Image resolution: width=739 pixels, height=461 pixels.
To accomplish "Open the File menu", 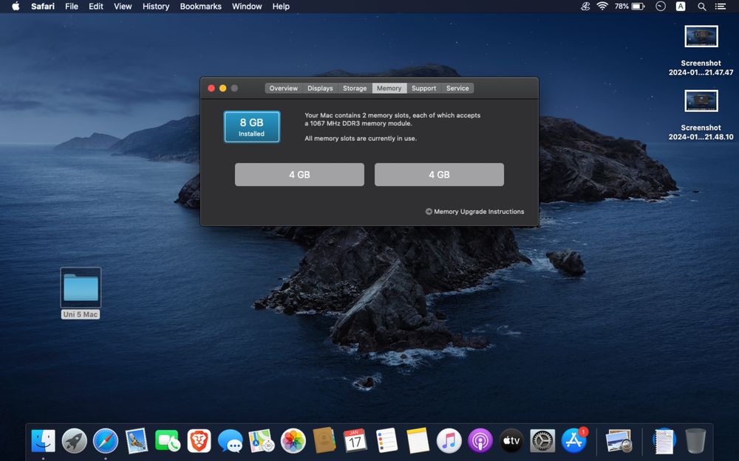I will coord(72,7).
